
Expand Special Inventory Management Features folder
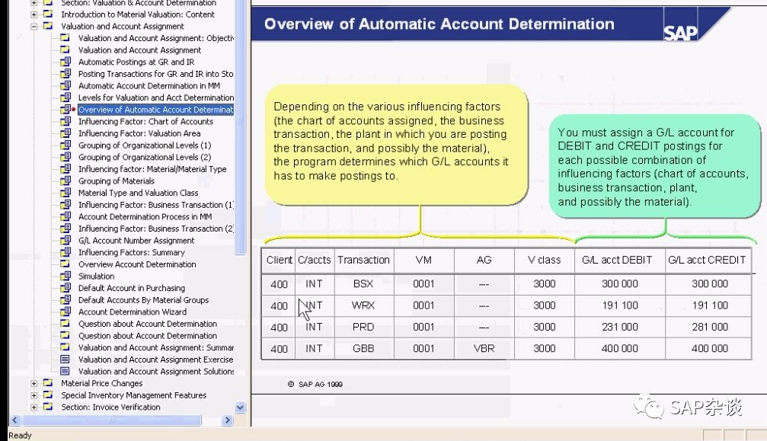tap(34, 395)
